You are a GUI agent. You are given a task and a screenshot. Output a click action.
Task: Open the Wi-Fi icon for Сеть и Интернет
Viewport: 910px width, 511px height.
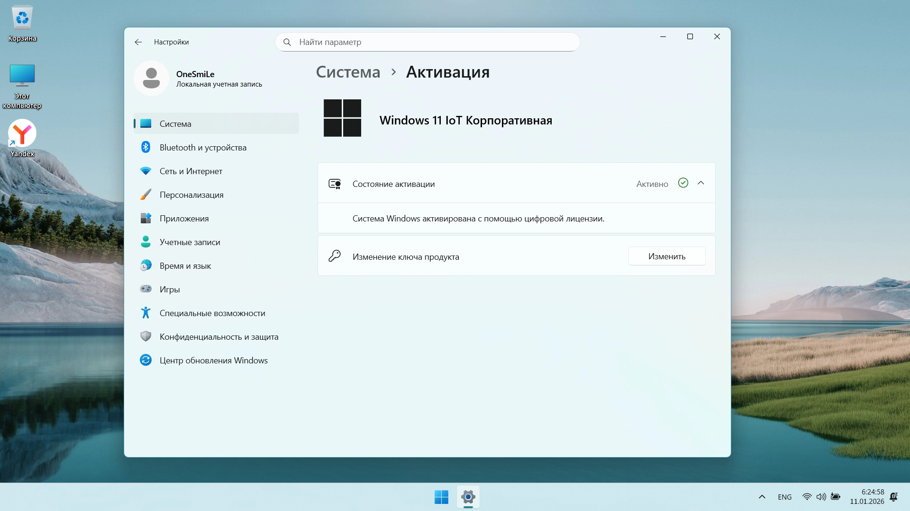146,171
